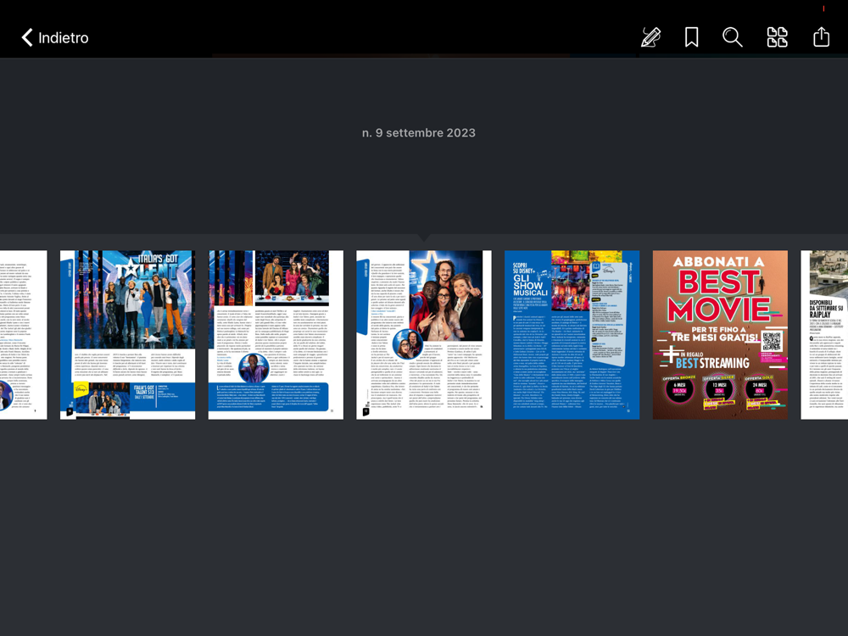Open the magnifier search

pos(733,37)
